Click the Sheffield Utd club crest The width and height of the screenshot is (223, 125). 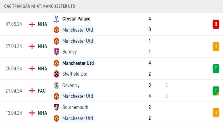(57, 74)
